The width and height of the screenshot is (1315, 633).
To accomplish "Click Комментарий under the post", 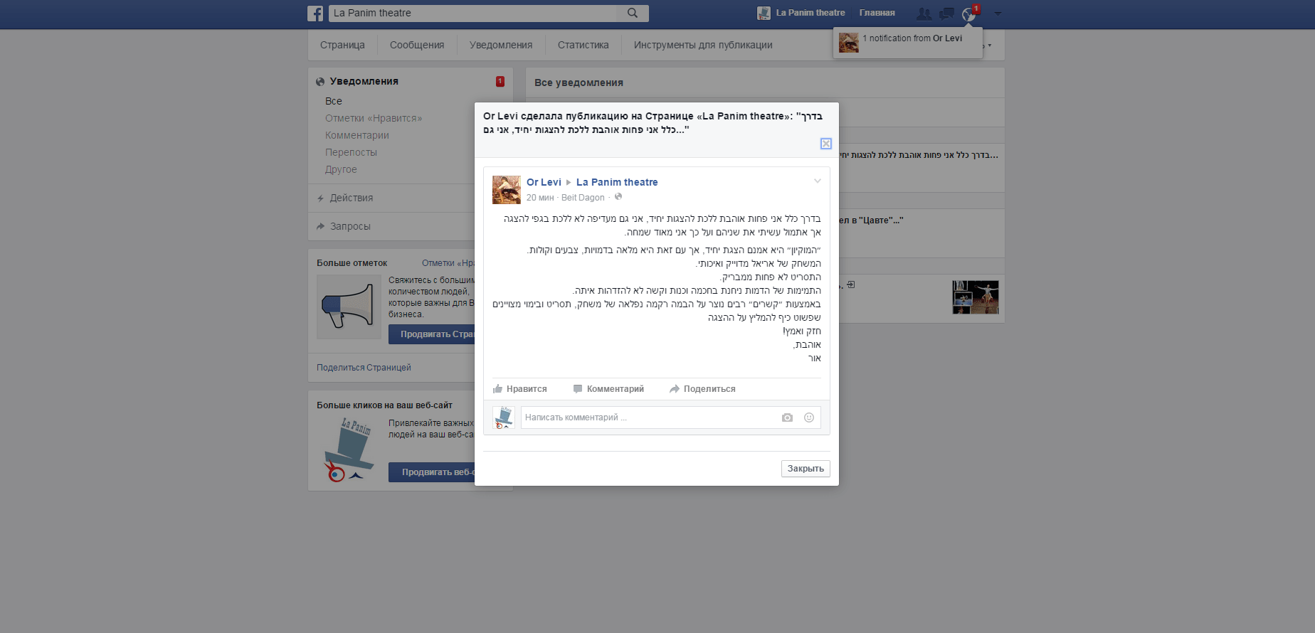I will (608, 389).
